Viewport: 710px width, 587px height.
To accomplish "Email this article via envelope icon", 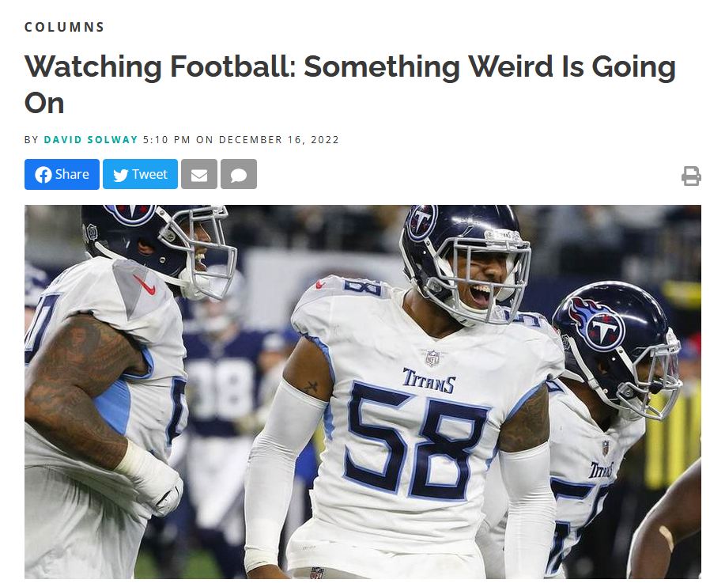I will (x=199, y=174).
